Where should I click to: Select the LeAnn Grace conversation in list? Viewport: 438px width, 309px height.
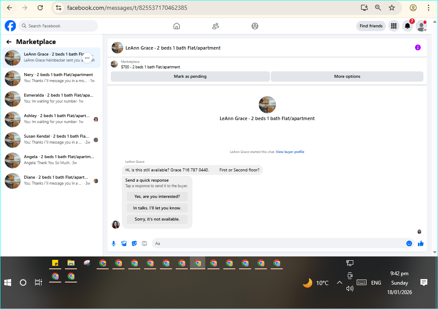[51, 58]
